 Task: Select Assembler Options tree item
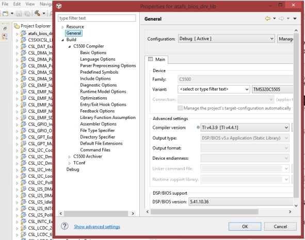click(x=98, y=124)
